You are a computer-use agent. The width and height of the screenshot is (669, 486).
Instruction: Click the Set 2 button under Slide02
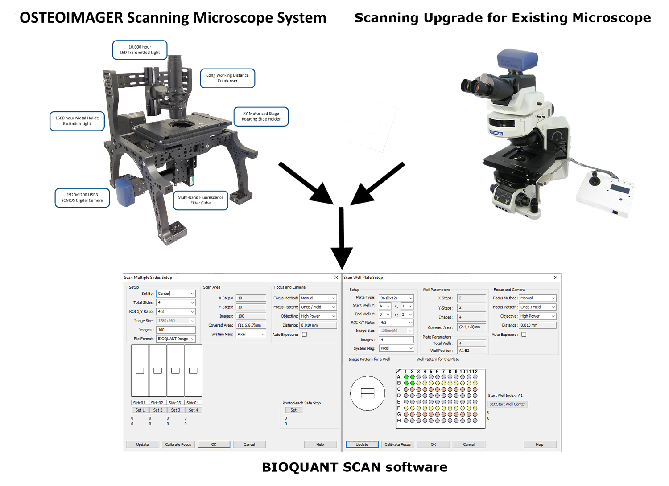[x=158, y=410]
